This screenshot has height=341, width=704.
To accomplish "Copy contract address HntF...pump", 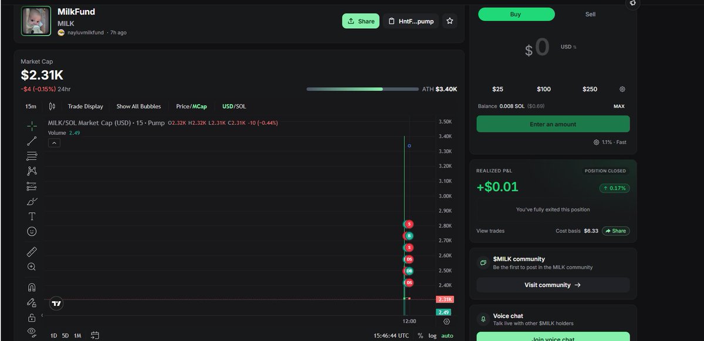I will (x=411, y=21).
